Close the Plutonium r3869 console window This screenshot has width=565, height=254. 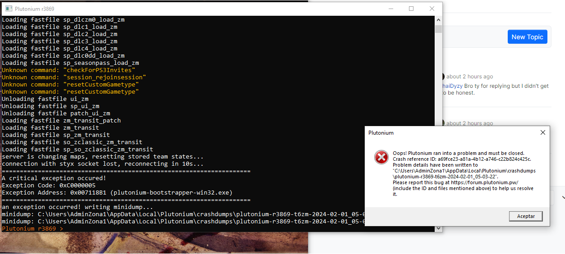(432, 9)
